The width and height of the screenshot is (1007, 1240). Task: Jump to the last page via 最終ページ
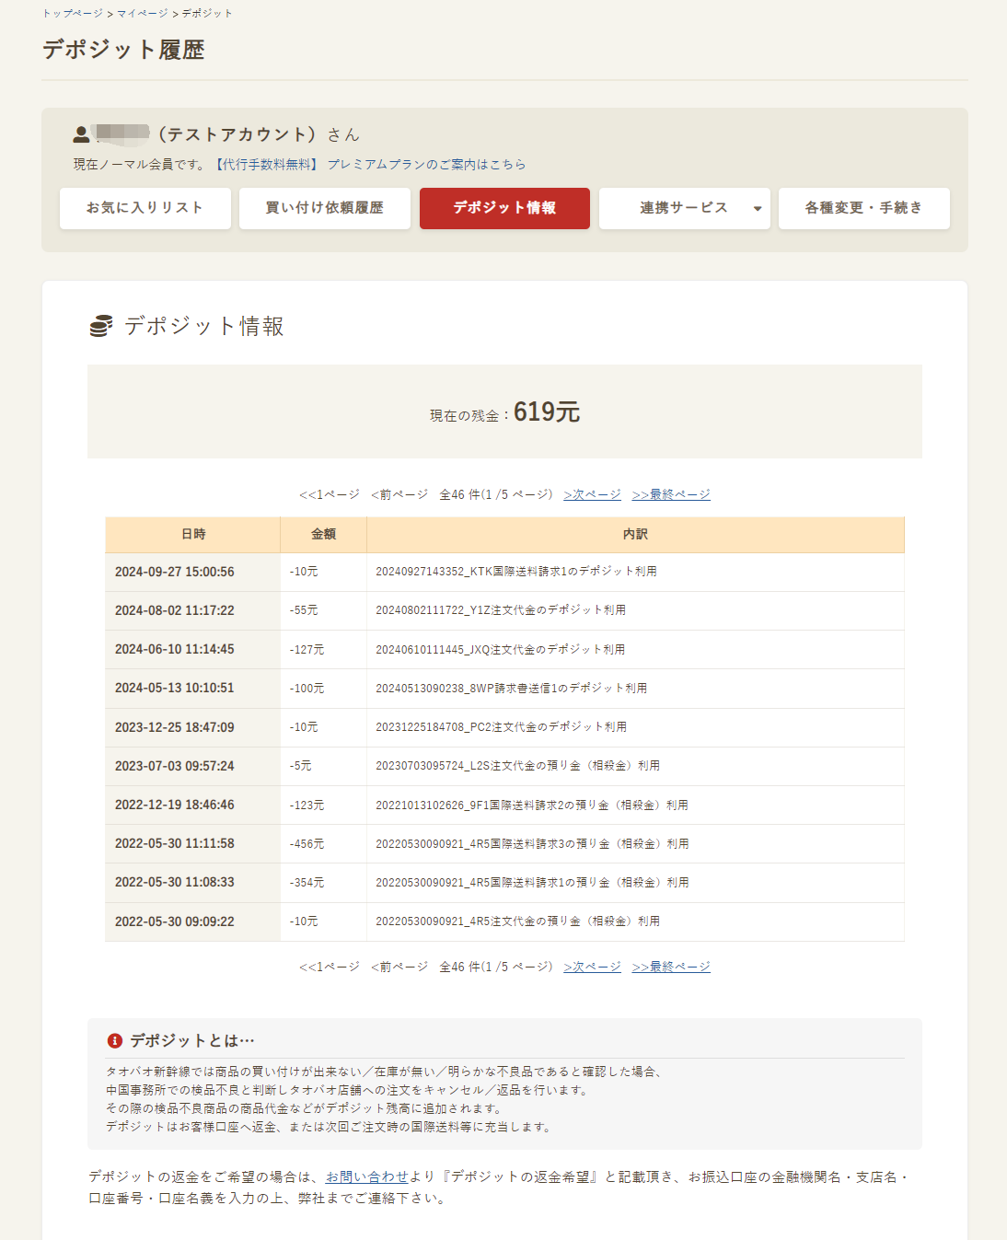(672, 493)
